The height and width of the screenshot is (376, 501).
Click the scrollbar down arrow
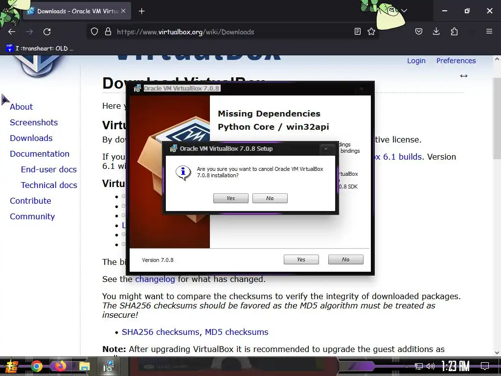[497, 352]
